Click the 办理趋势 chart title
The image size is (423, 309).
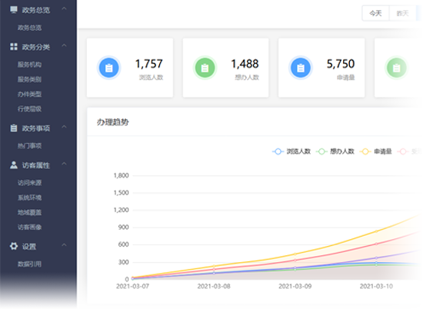[x=113, y=122]
